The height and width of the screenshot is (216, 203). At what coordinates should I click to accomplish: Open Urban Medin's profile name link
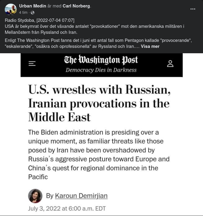(x=33, y=6)
